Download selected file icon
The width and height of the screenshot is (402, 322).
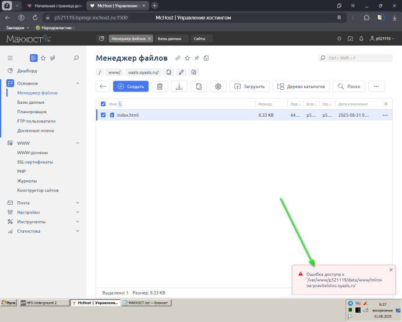click(179, 86)
